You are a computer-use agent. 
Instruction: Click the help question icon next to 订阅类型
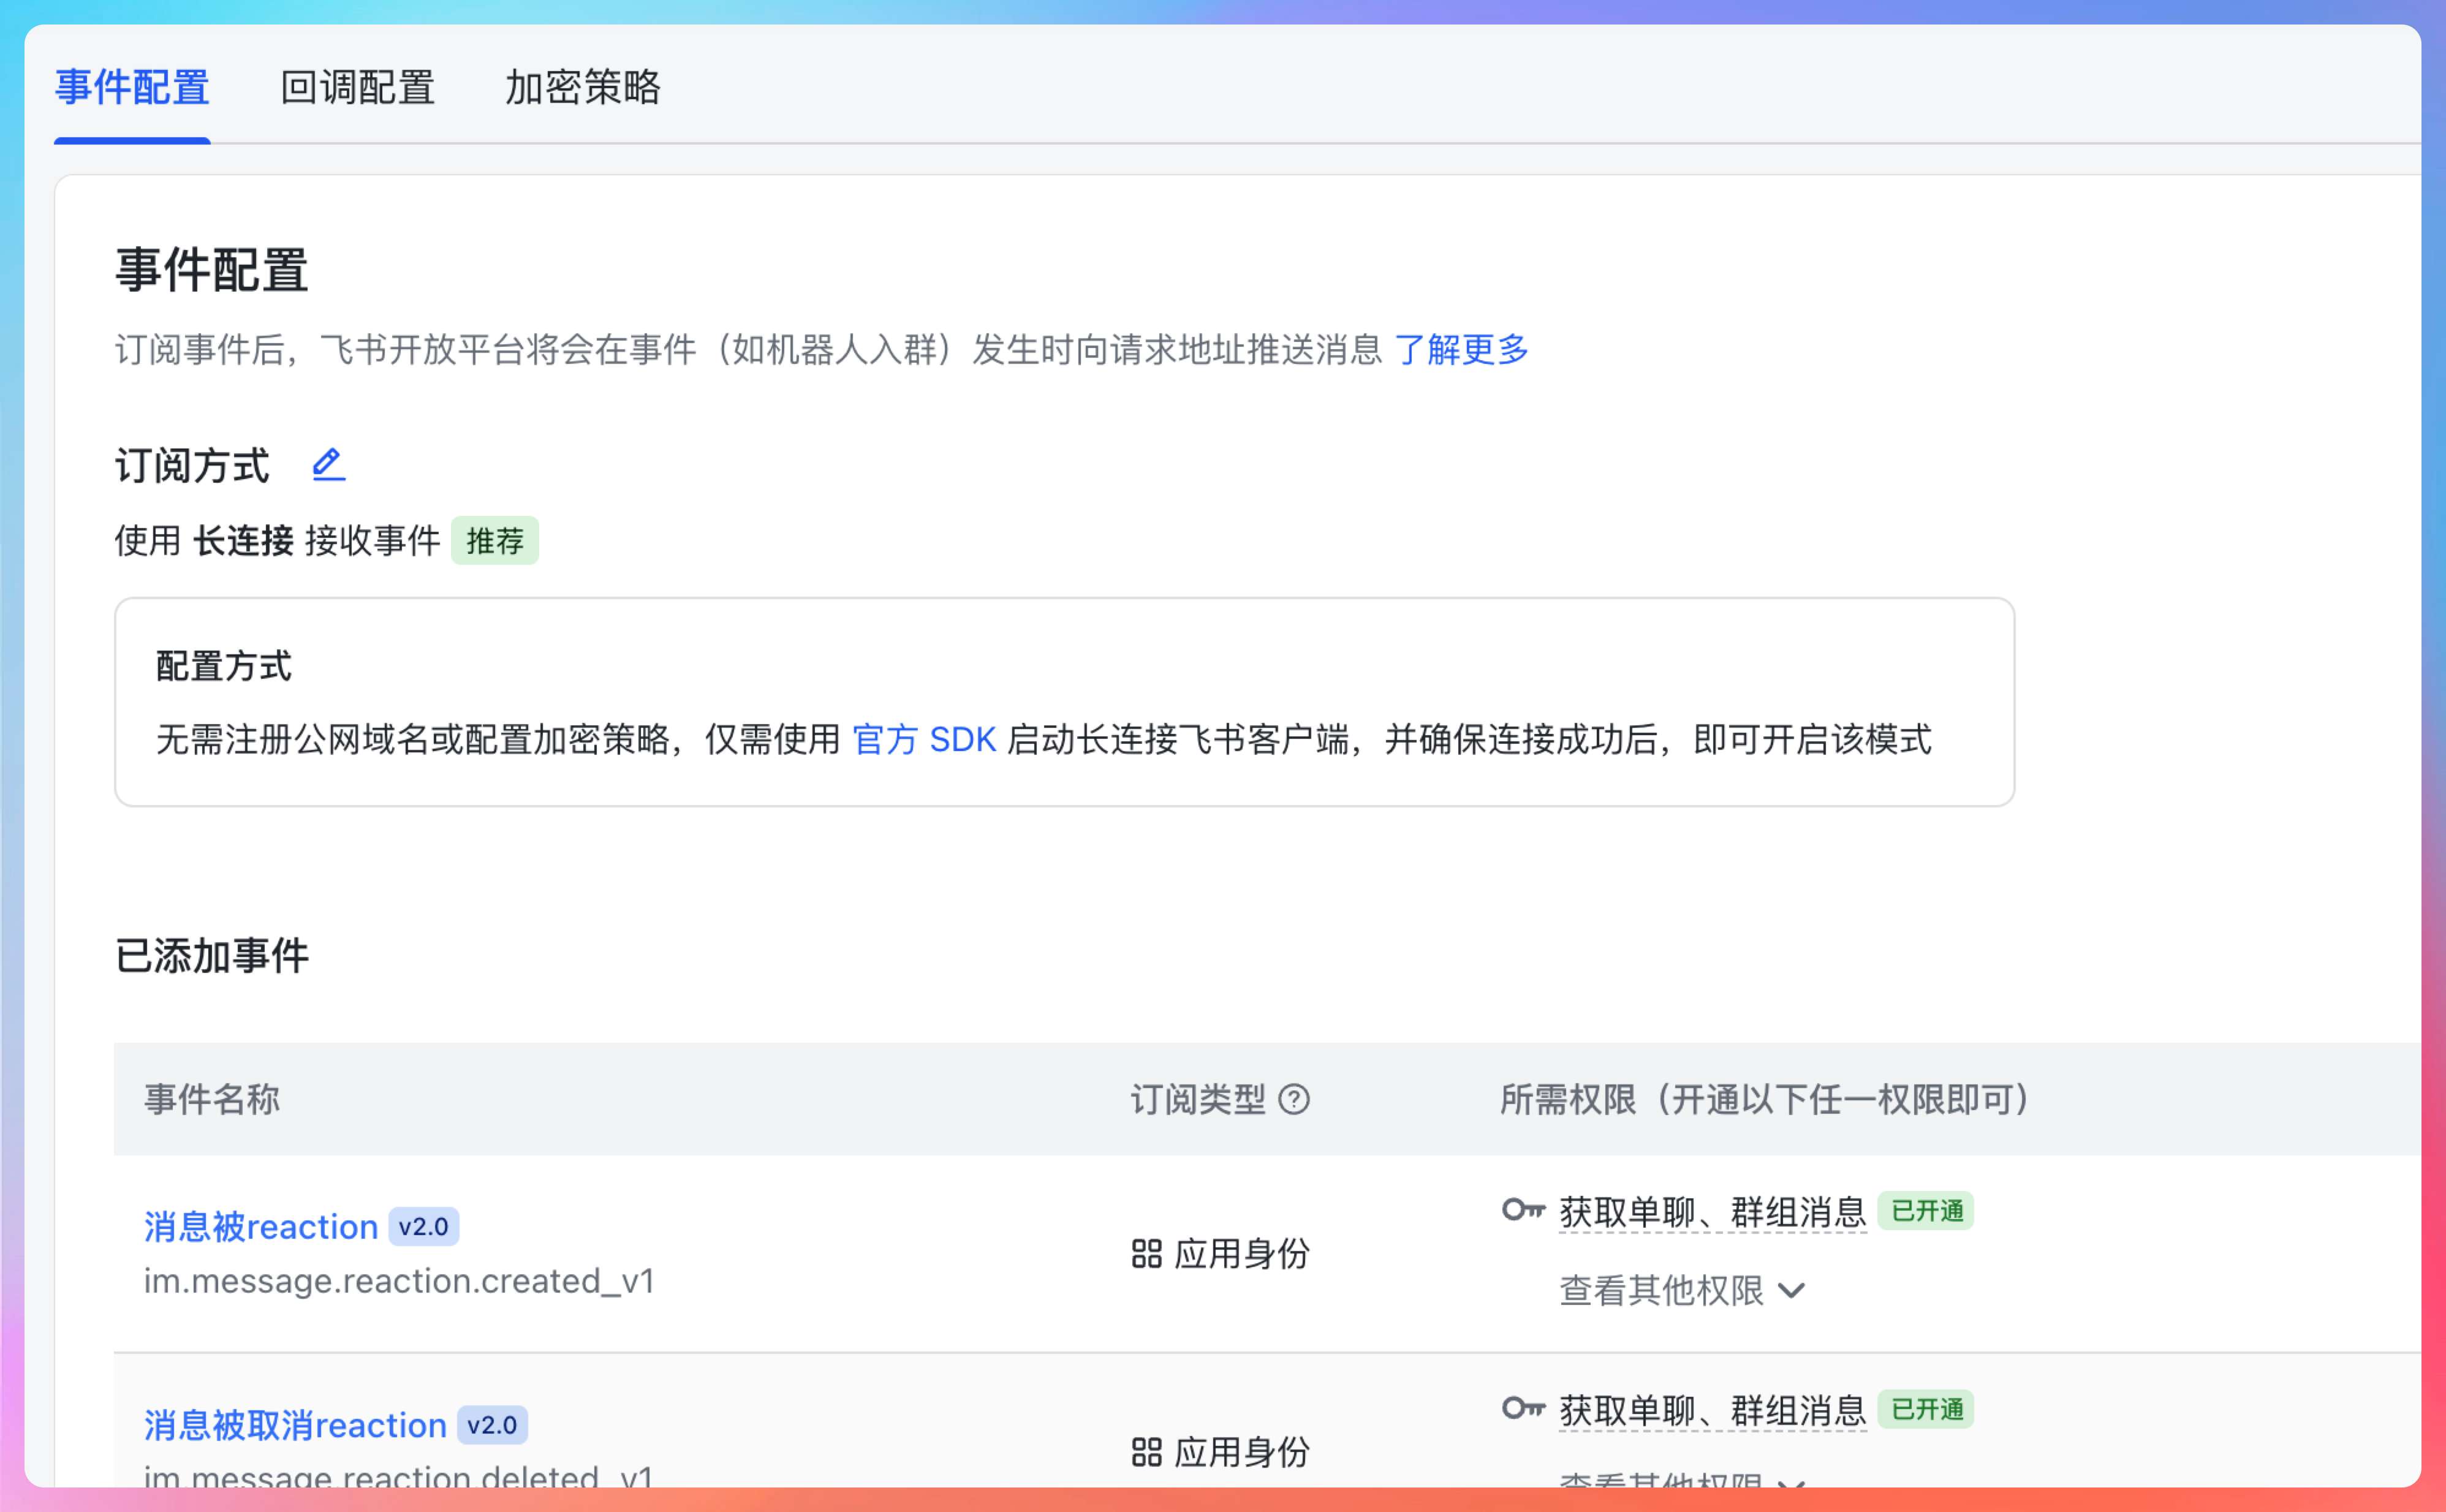pos(1294,1100)
